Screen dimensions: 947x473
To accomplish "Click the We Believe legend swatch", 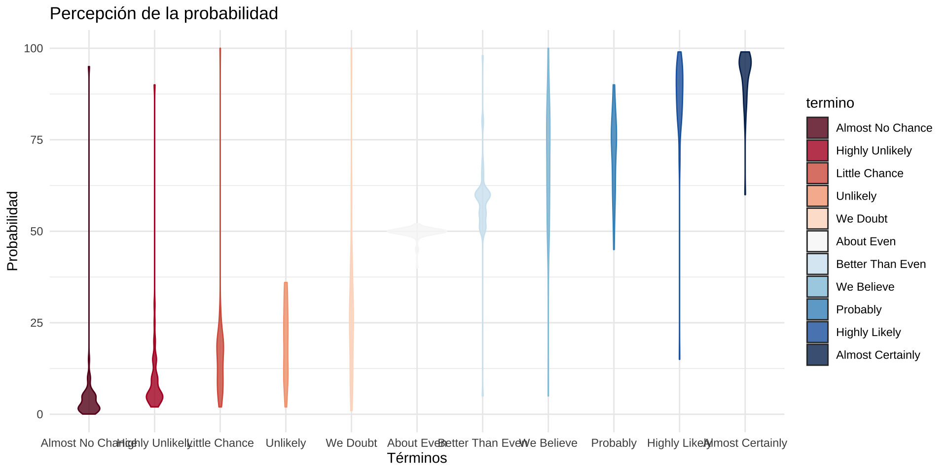I will pos(817,287).
